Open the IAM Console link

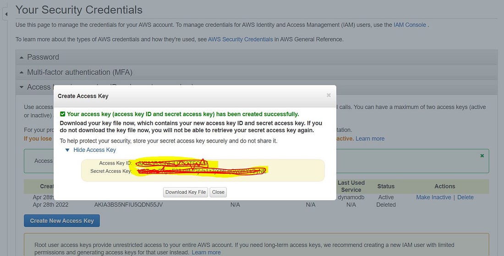point(410,25)
